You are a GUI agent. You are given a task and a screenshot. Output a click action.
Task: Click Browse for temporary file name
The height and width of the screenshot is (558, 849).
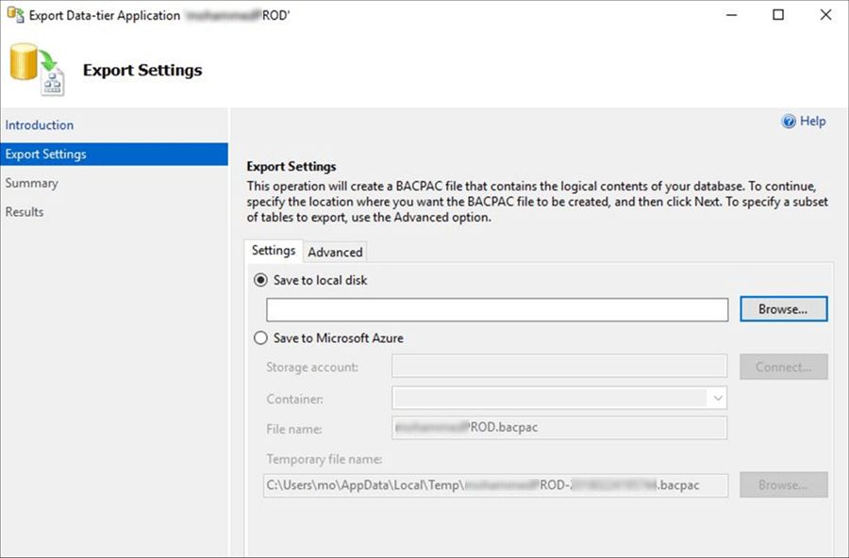pos(784,484)
